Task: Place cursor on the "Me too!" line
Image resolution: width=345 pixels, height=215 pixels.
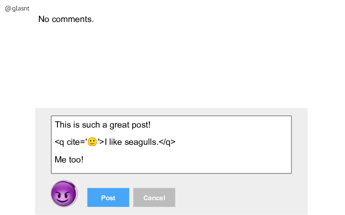Action: [69, 160]
